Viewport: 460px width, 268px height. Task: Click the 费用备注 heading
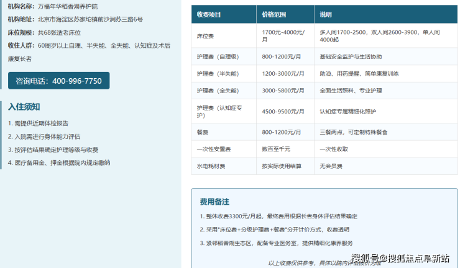point(214,202)
